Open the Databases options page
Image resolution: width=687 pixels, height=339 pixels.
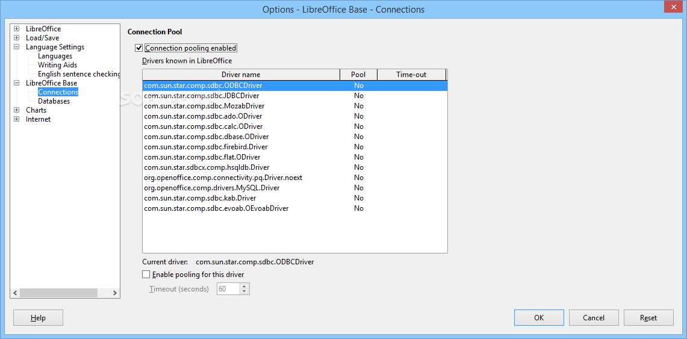tap(54, 101)
